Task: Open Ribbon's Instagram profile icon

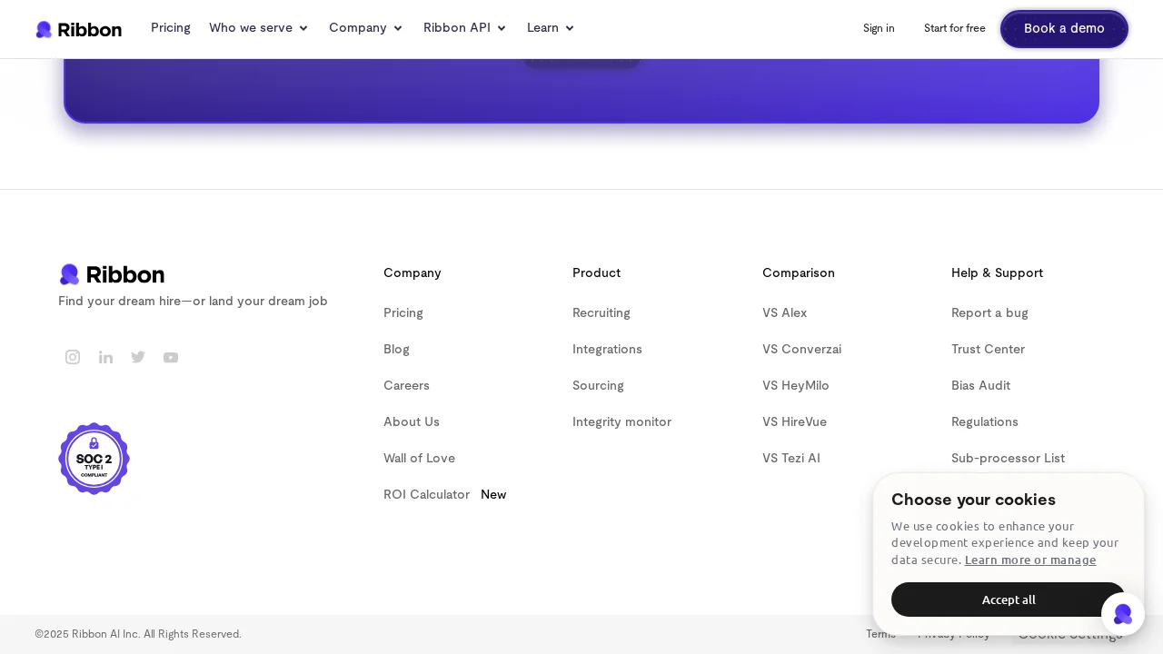Action: 73,357
